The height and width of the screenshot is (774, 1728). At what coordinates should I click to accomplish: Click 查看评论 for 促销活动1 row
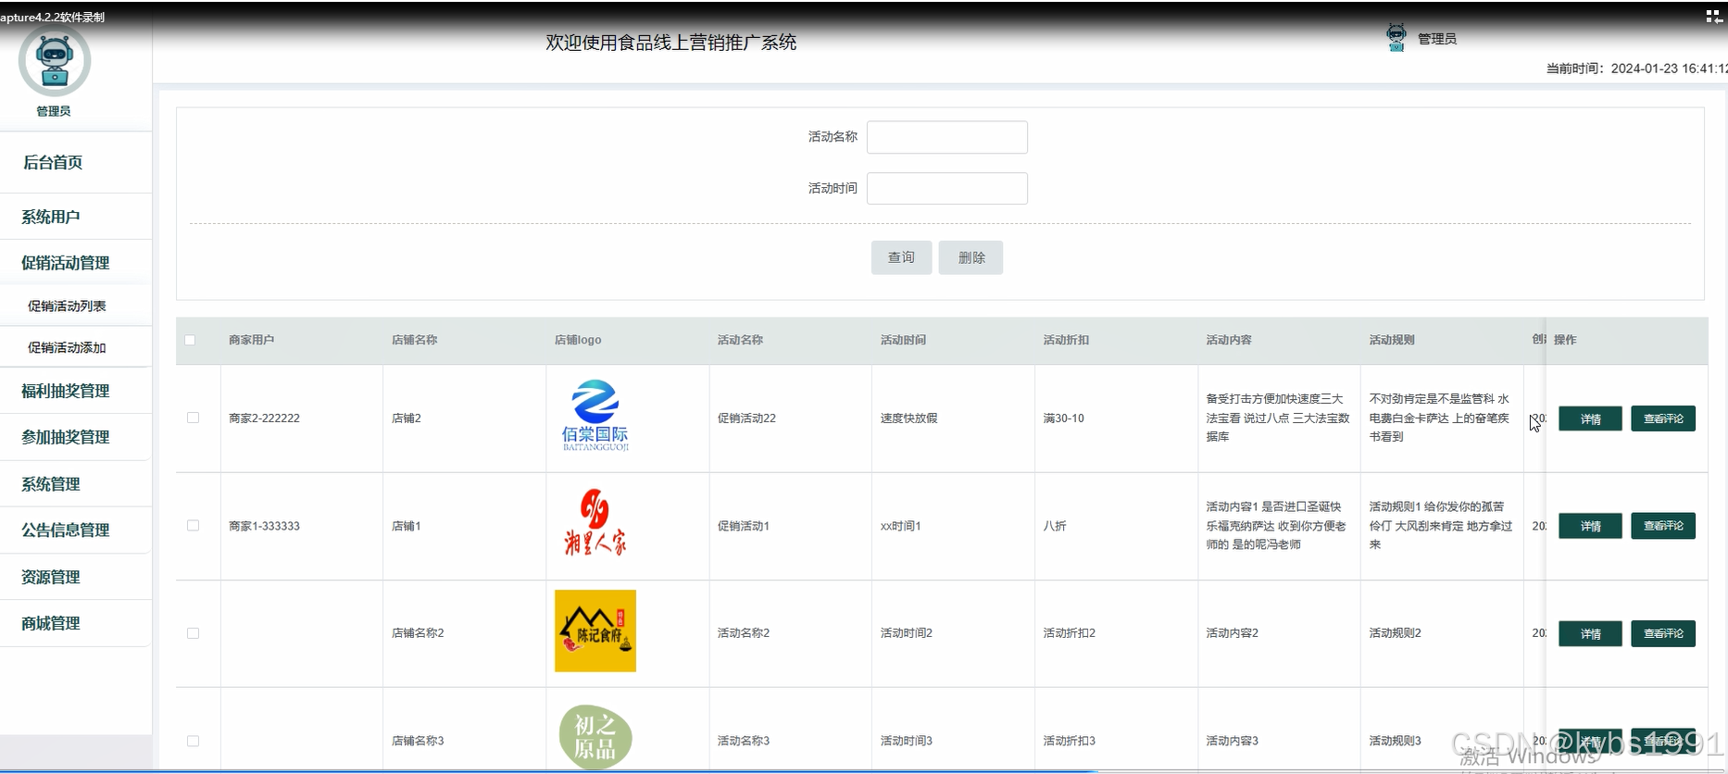coord(1663,526)
